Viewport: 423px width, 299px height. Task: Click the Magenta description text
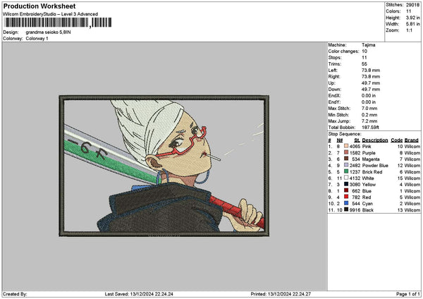click(x=371, y=159)
